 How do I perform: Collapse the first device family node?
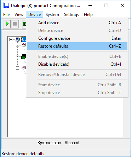click(17, 45)
